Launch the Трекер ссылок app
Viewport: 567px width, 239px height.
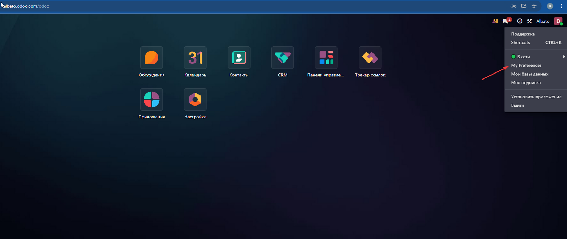coord(370,58)
